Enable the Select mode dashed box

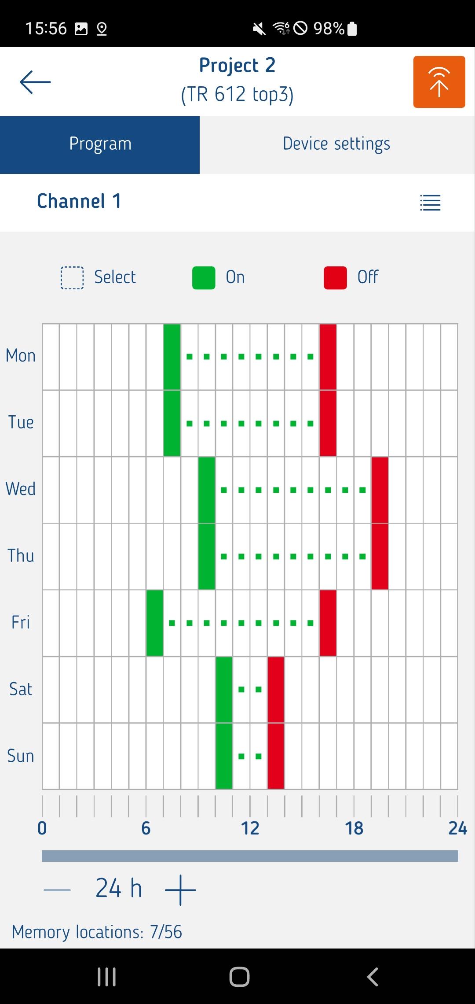point(72,278)
